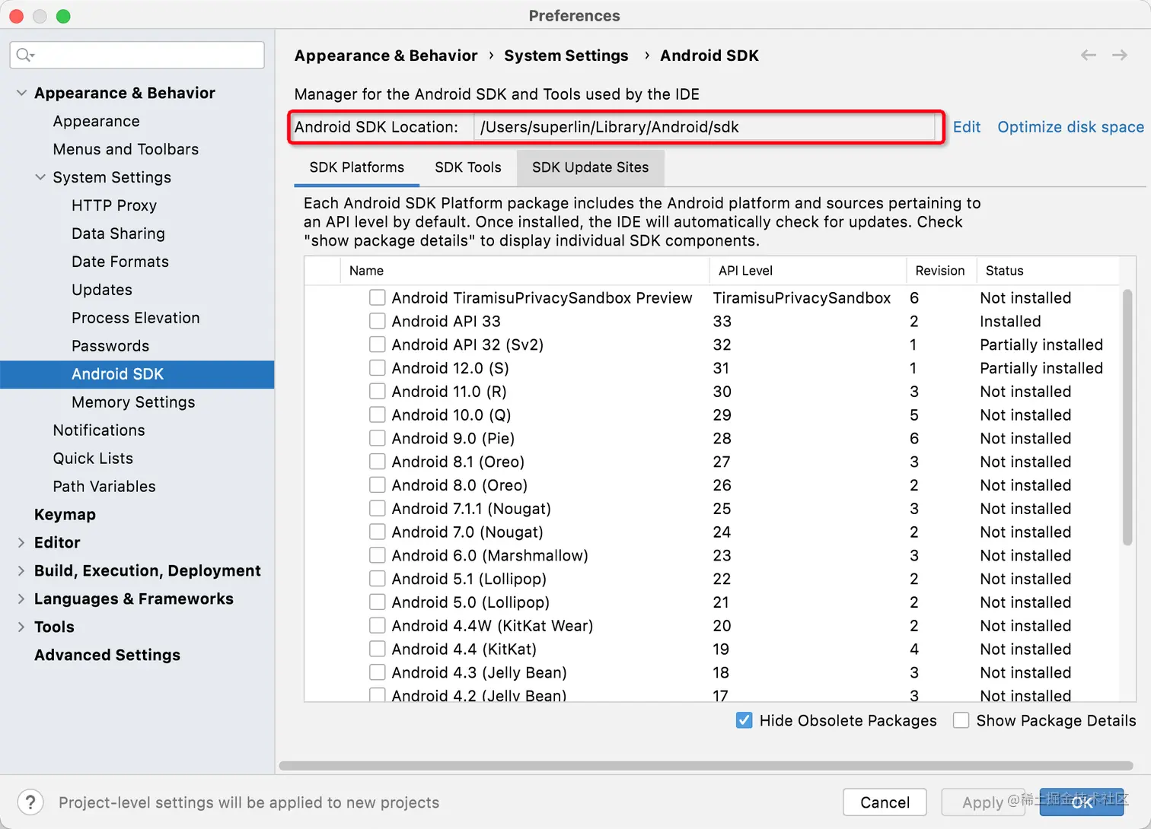1151x829 pixels.
Task: Click the OK button
Action: [x=1082, y=802]
